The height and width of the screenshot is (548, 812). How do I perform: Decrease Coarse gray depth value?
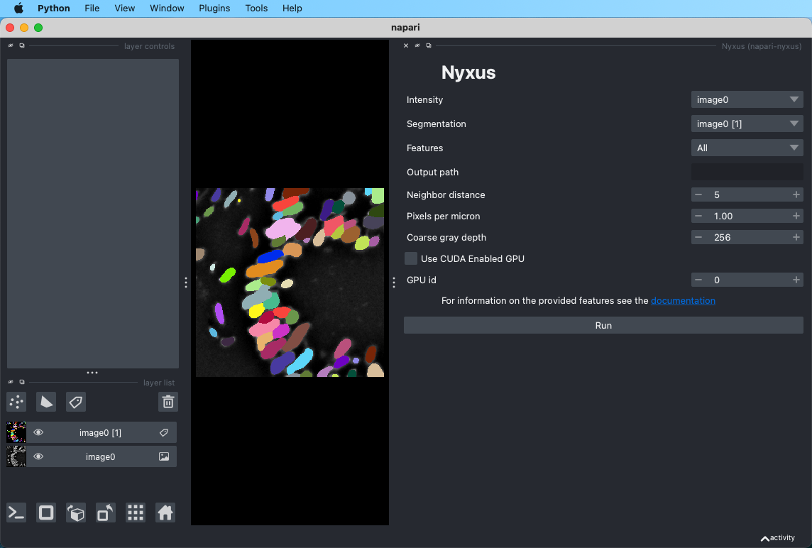click(698, 237)
